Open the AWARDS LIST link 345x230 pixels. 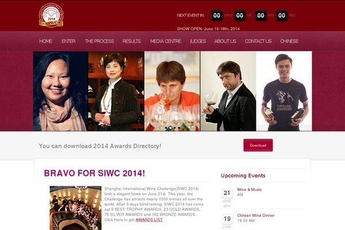[149, 220]
